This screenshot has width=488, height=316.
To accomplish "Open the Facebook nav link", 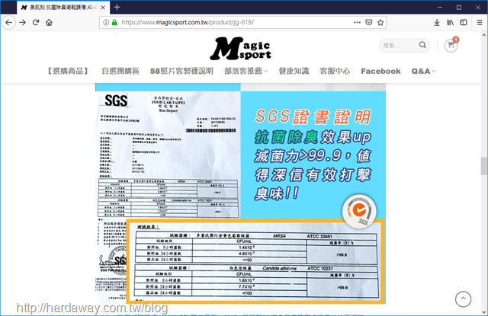I will point(380,71).
